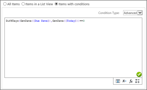Screen dimensions: 147x90
Task: Select the All Items radio button
Action: [x=5, y=4]
